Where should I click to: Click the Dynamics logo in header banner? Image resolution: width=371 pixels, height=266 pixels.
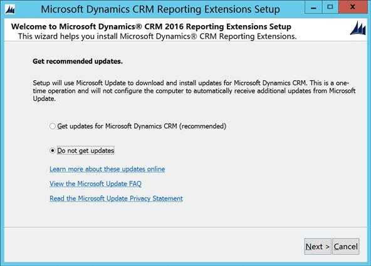click(x=358, y=28)
